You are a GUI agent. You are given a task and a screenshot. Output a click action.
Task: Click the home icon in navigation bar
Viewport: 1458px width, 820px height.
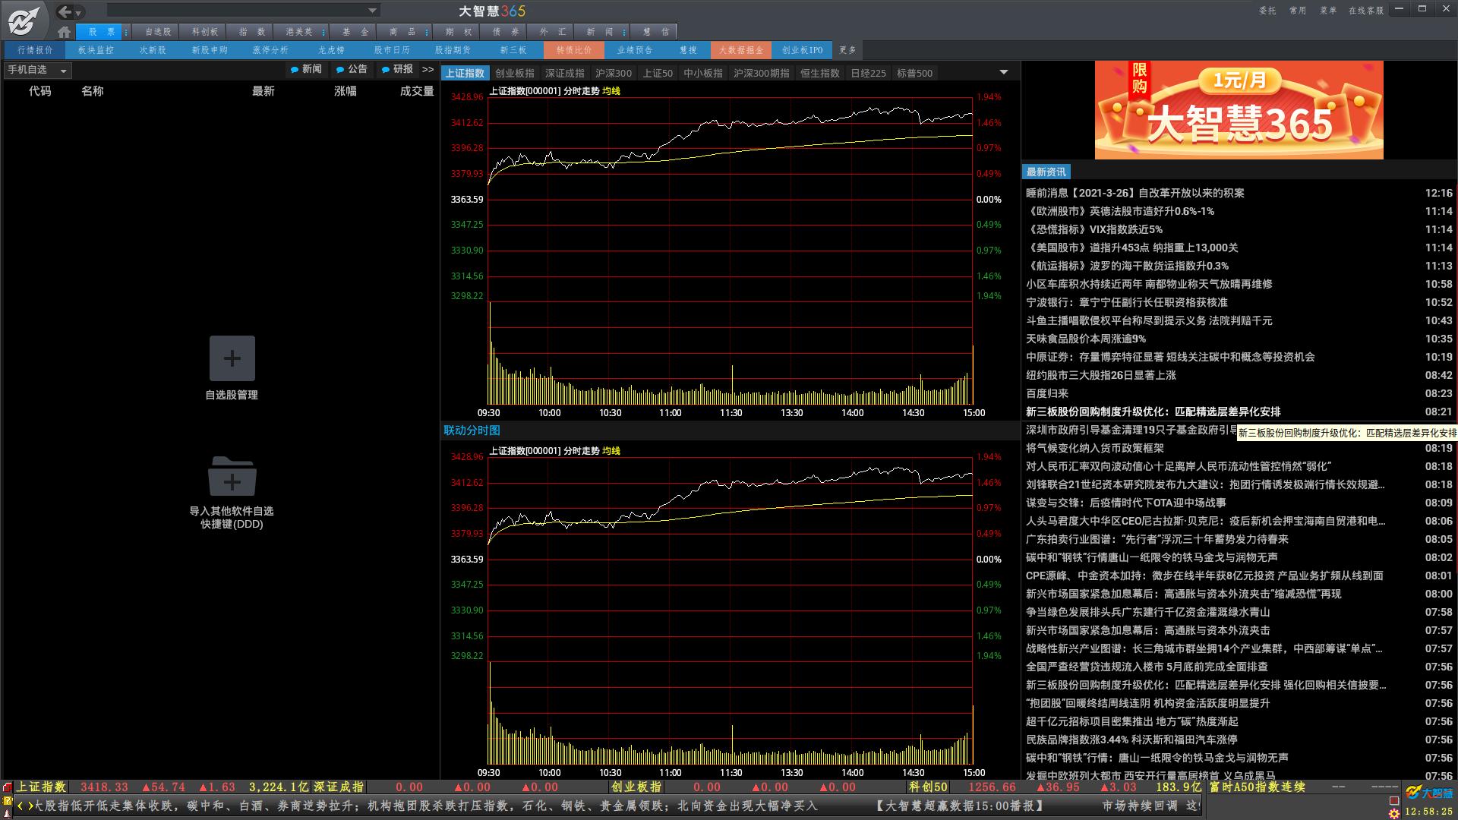coord(65,32)
